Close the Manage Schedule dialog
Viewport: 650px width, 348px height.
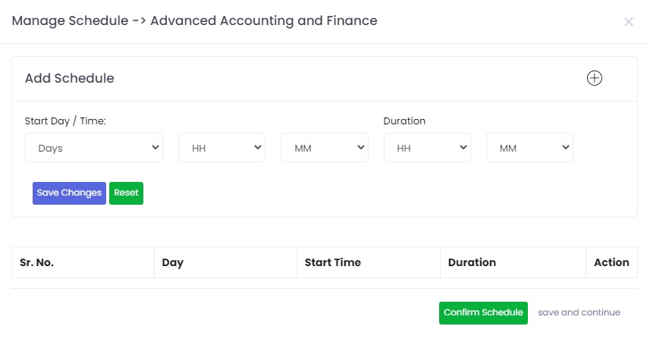point(628,22)
